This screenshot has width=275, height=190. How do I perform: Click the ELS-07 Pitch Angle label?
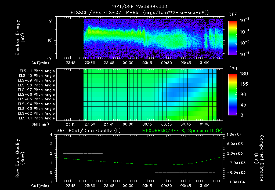coord(37,90)
